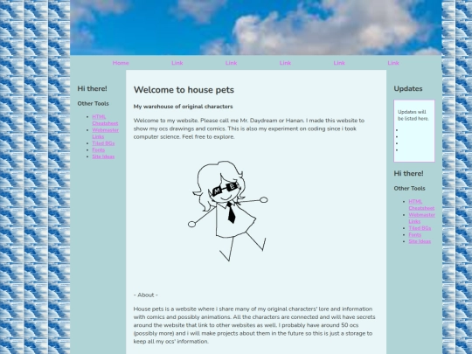
Task: Open Webmaster Links in the left sidebar
Action: click(106, 133)
